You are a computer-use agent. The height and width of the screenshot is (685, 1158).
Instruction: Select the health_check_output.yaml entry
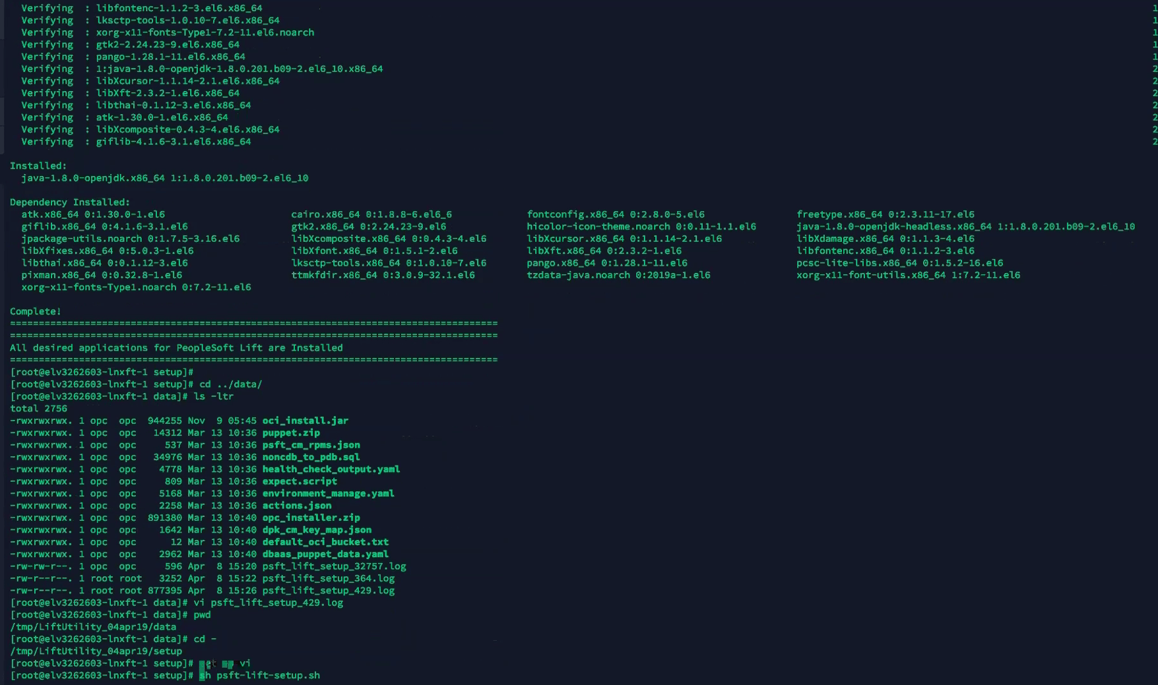(331, 469)
